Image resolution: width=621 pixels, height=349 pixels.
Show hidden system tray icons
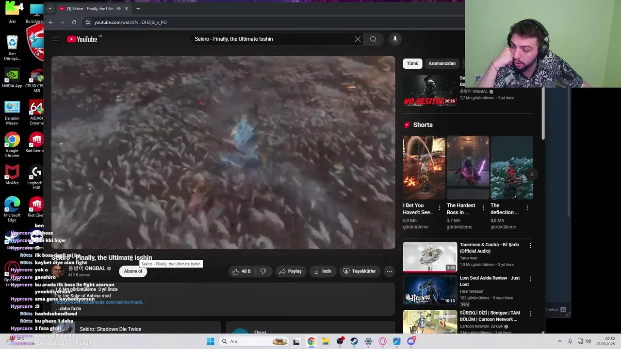point(559,341)
